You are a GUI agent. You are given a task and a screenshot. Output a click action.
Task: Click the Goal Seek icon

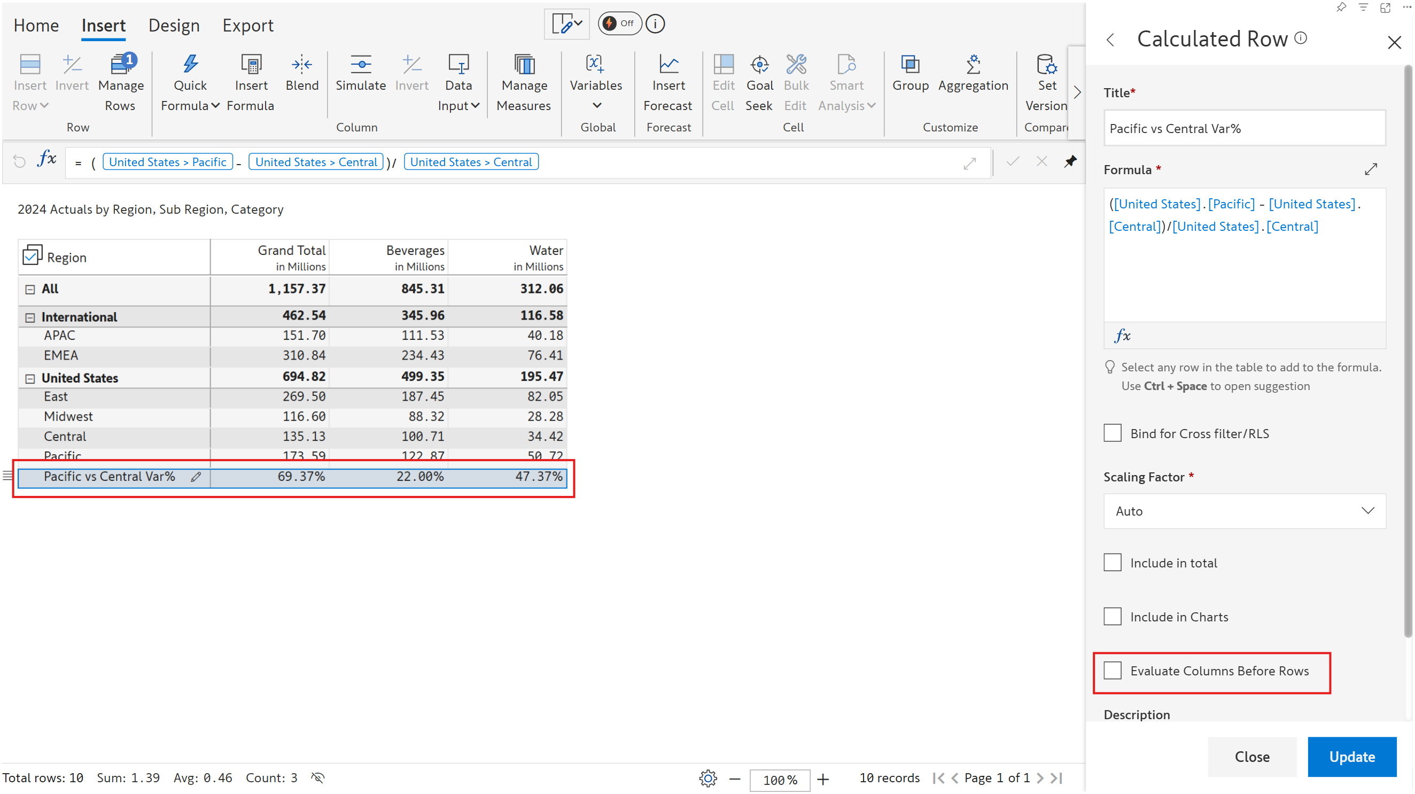759,65
